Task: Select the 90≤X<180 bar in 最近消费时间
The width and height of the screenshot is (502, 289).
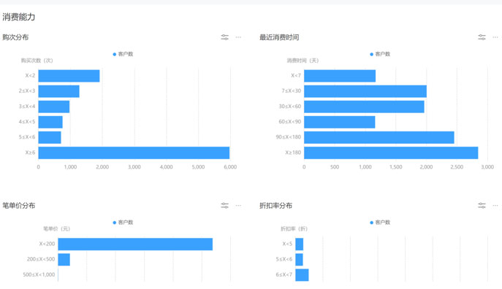Action: 379,137
